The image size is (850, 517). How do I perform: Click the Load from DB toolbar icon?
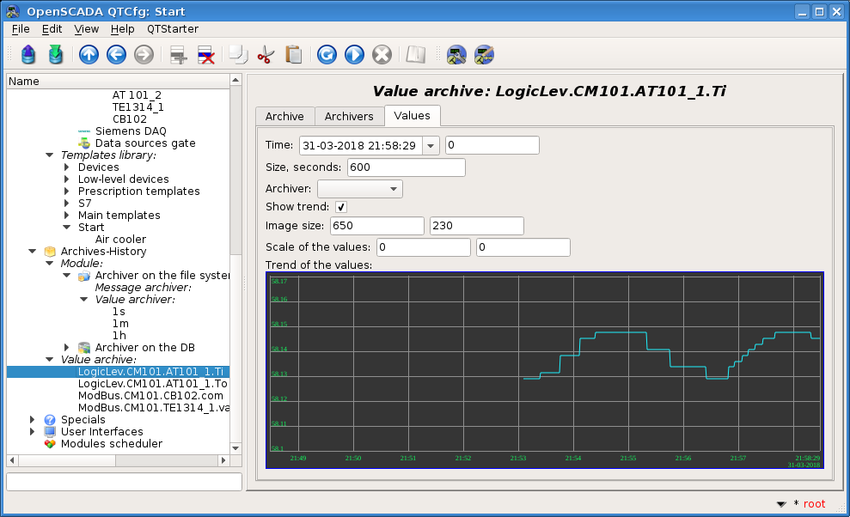pos(28,55)
